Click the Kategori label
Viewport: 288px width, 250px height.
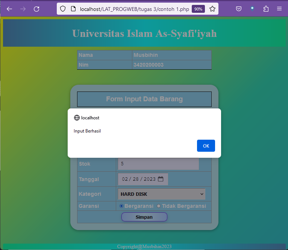tap(90, 194)
